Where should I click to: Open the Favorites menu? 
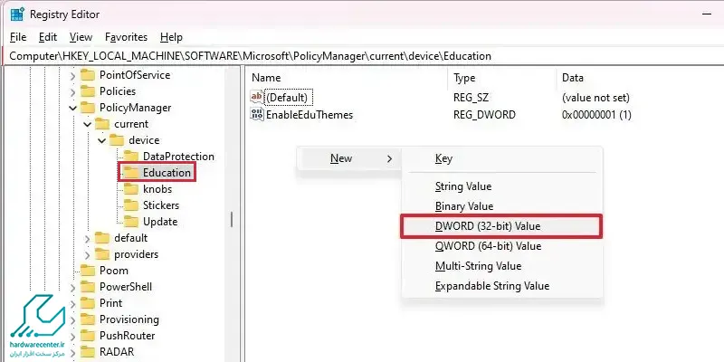tap(126, 37)
